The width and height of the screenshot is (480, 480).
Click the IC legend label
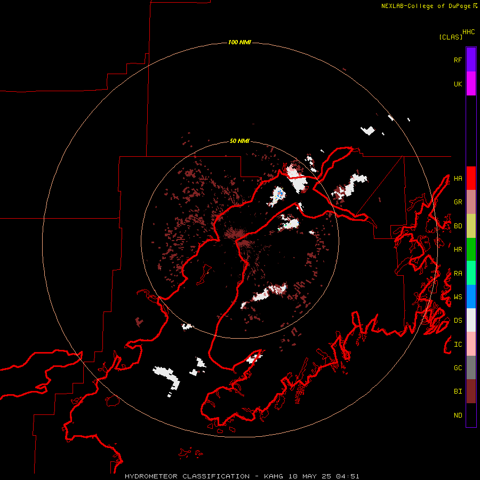pos(458,345)
